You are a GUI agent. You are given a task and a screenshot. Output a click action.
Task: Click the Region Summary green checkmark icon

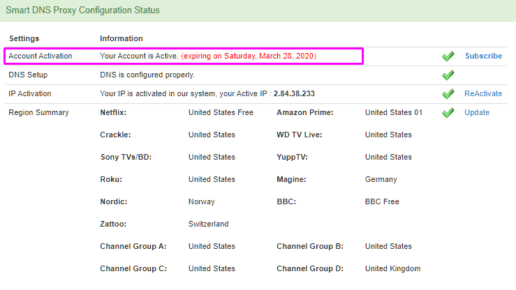coord(448,112)
